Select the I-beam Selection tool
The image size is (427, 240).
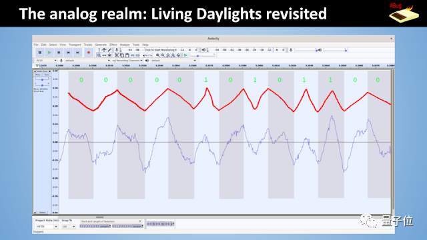tap(99, 50)
